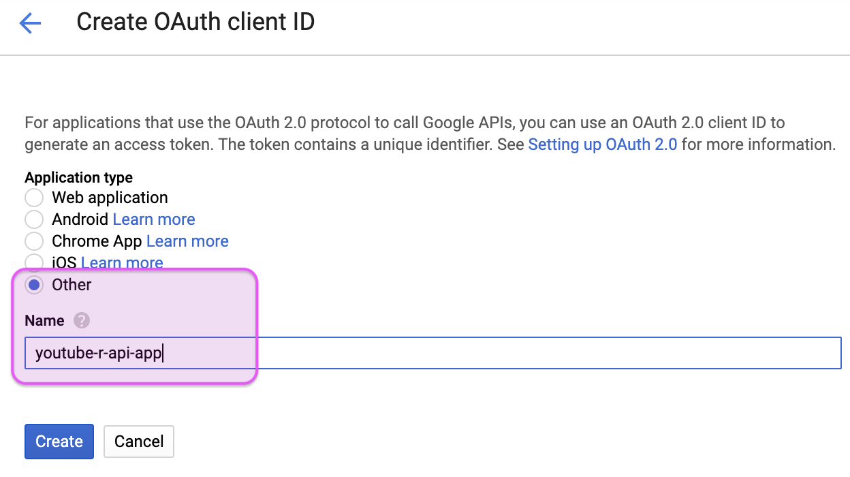Screen dimensions: 850x477
Task: Click the "Chrome App" option label text
Action: tap(97, 241)
